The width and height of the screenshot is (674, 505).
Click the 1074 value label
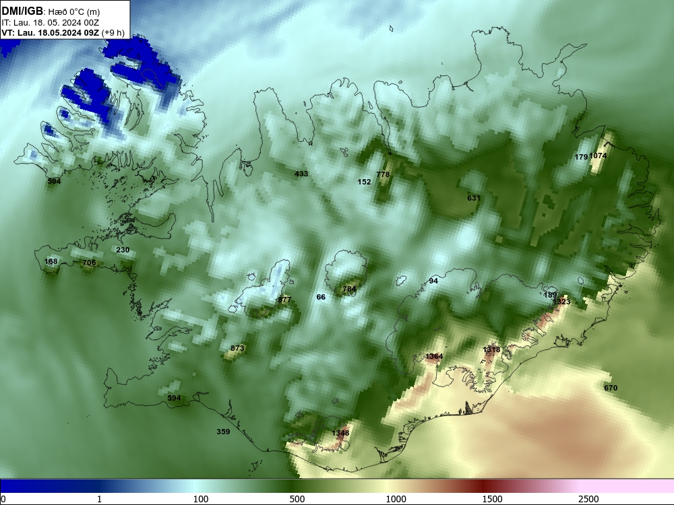click(x=598, y=156)
